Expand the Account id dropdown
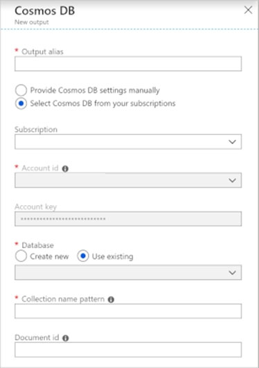 [x=128, y=180]
